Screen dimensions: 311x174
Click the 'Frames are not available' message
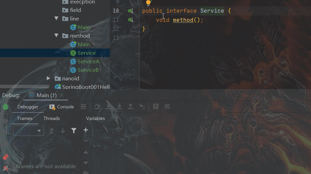(x=46, y=166)
